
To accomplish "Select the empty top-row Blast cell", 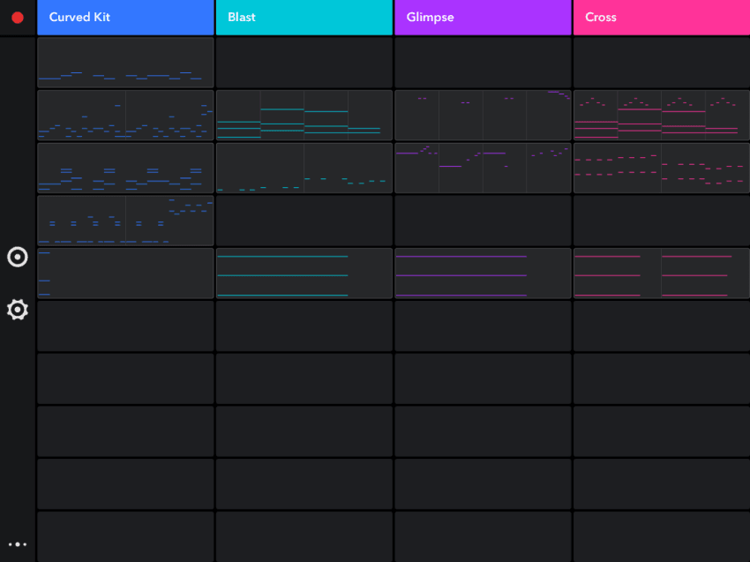I will (x=304, y=62).
